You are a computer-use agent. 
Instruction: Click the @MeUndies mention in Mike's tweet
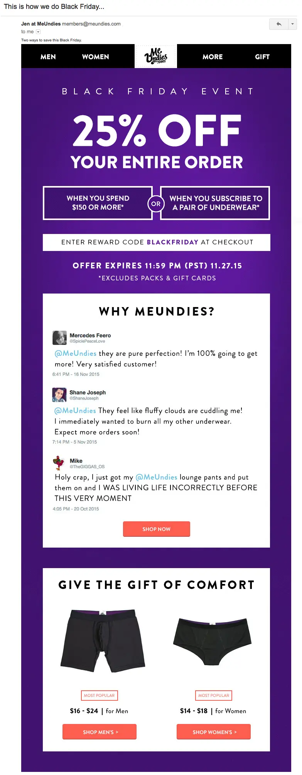[156, 477]
